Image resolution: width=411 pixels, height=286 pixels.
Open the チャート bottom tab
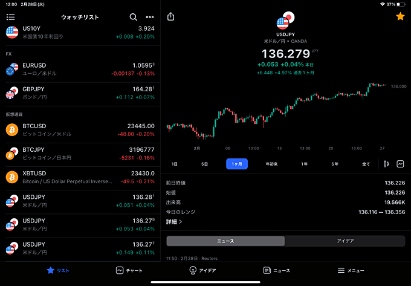tap(129, 270)
